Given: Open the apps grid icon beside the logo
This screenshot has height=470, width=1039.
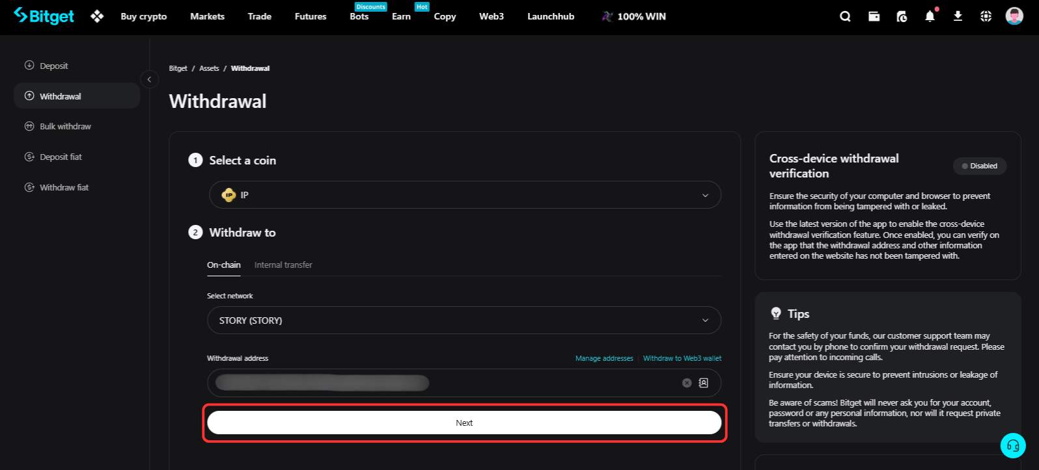Looking at the screenshot, I should (97, 16).
